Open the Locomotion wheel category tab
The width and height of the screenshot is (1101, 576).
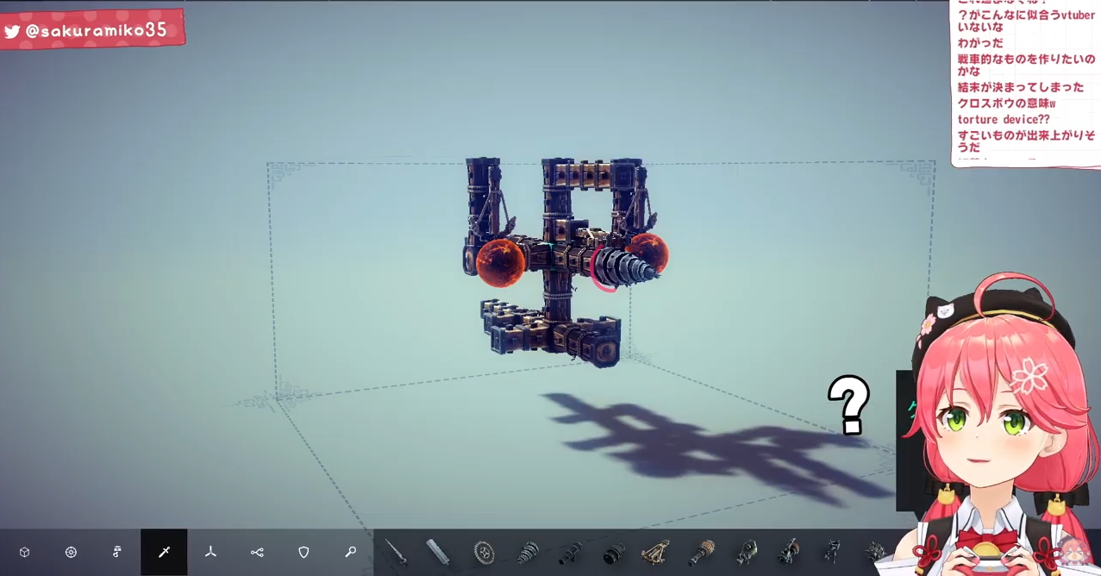tap(71, 552)
